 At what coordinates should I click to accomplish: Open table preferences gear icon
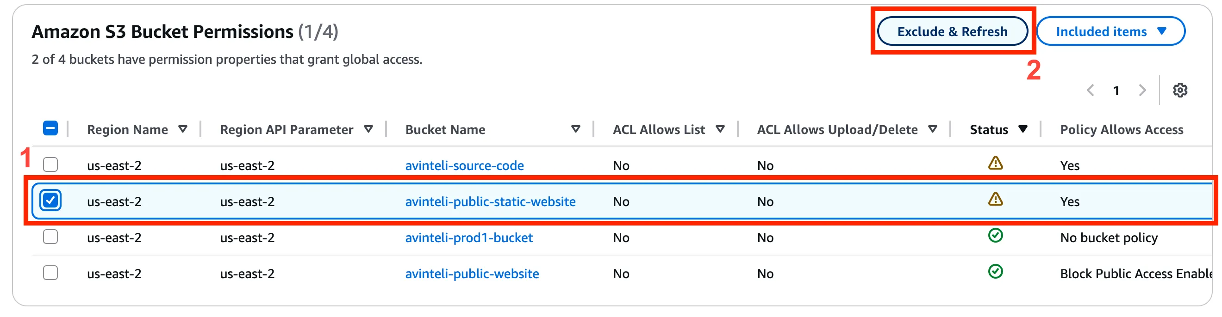tap(1180, 90)
